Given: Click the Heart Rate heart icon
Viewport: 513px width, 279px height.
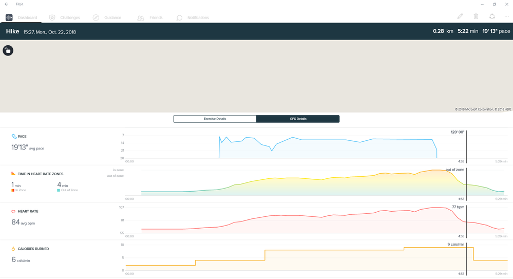Looking at the screenshot, I should 14,211.
